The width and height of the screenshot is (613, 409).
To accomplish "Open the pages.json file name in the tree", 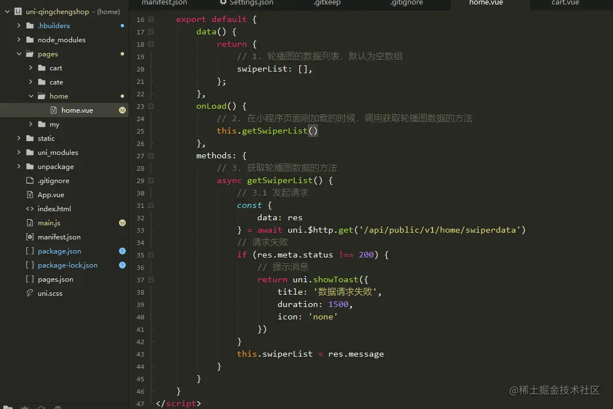I will [x=55, y=279].
